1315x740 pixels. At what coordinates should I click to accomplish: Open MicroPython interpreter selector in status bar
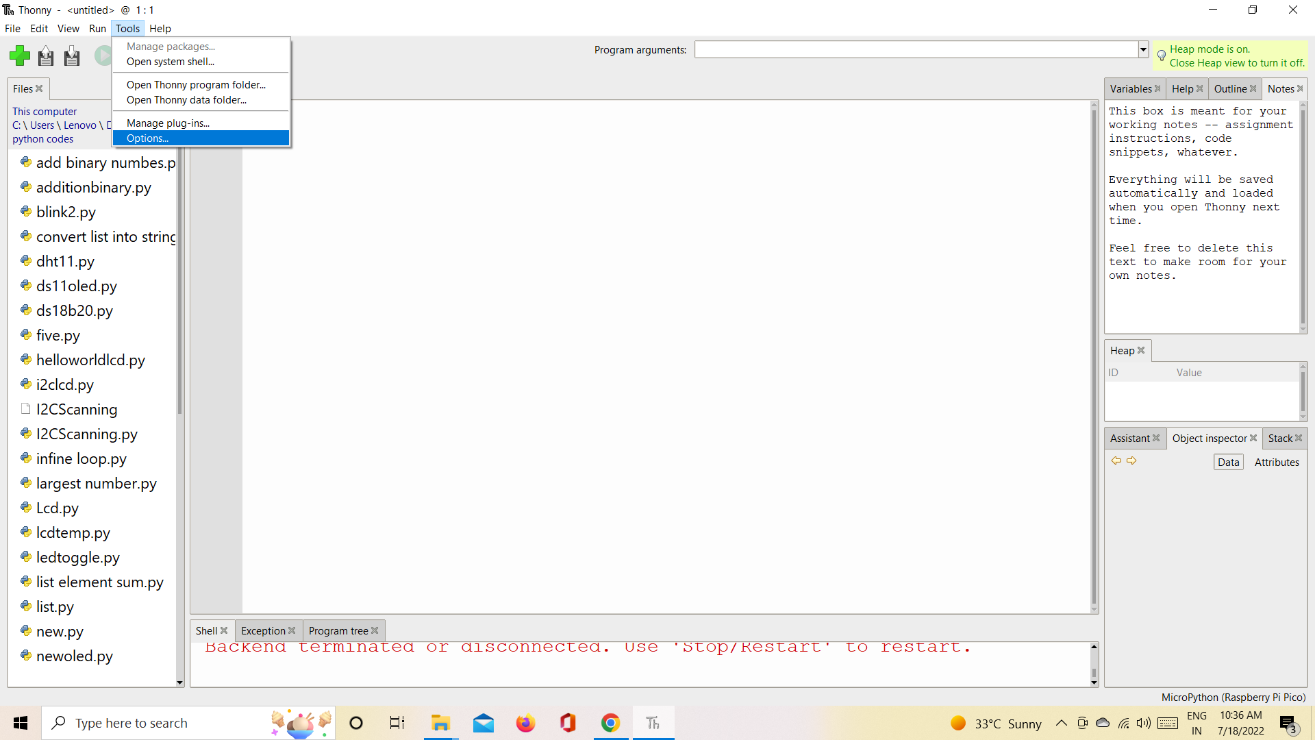point(1233,698)
